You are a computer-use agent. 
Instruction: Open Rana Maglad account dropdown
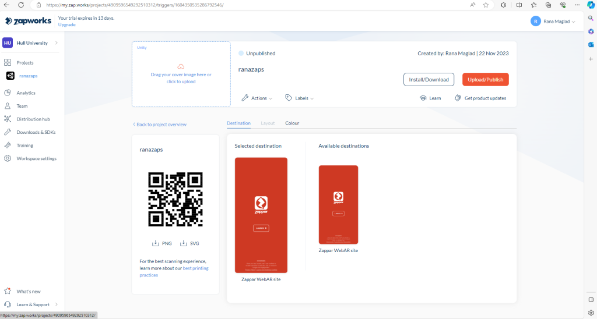point(553,22)
